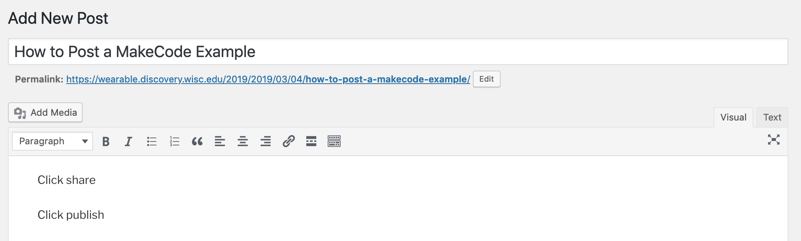Enter distraction-free writing mode

click(772, 141)
